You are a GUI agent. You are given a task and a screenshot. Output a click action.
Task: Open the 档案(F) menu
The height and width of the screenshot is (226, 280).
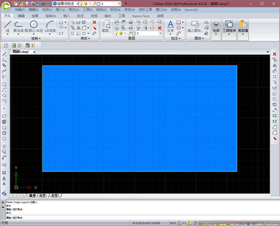(x=20, y=9)
